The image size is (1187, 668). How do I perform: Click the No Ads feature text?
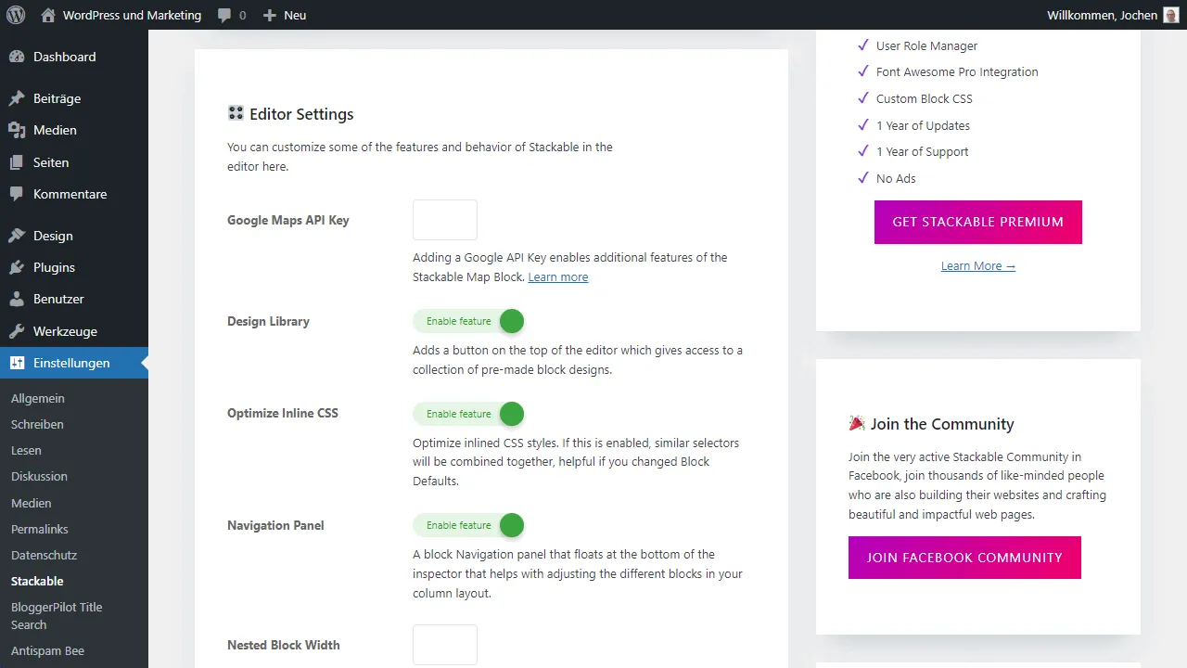pyautogui.click(x=896, y=178)
